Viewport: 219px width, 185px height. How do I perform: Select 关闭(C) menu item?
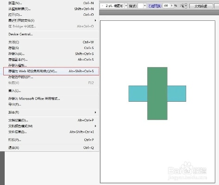point(51,42)
